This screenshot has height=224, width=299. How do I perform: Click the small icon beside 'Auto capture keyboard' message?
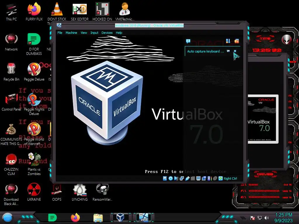coord(228,51)
